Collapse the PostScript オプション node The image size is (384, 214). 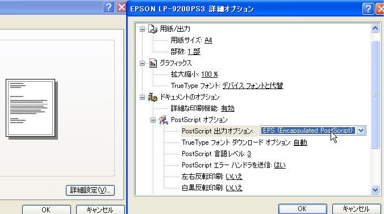(153, 120)
